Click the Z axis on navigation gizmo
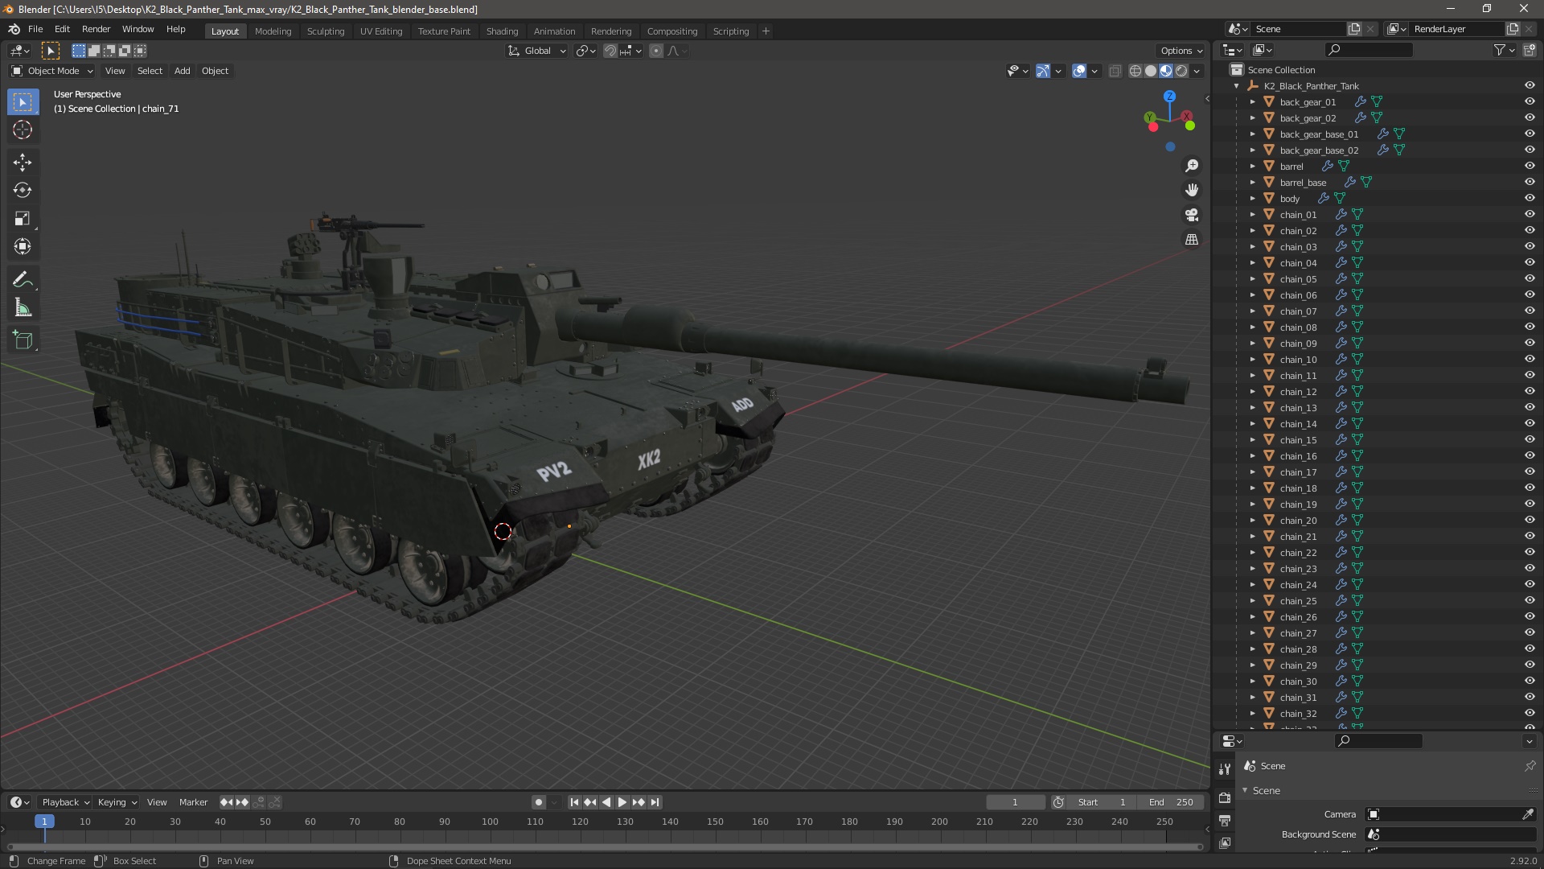The height and width of the screenshot is (869, 1544). point(1170,96)
